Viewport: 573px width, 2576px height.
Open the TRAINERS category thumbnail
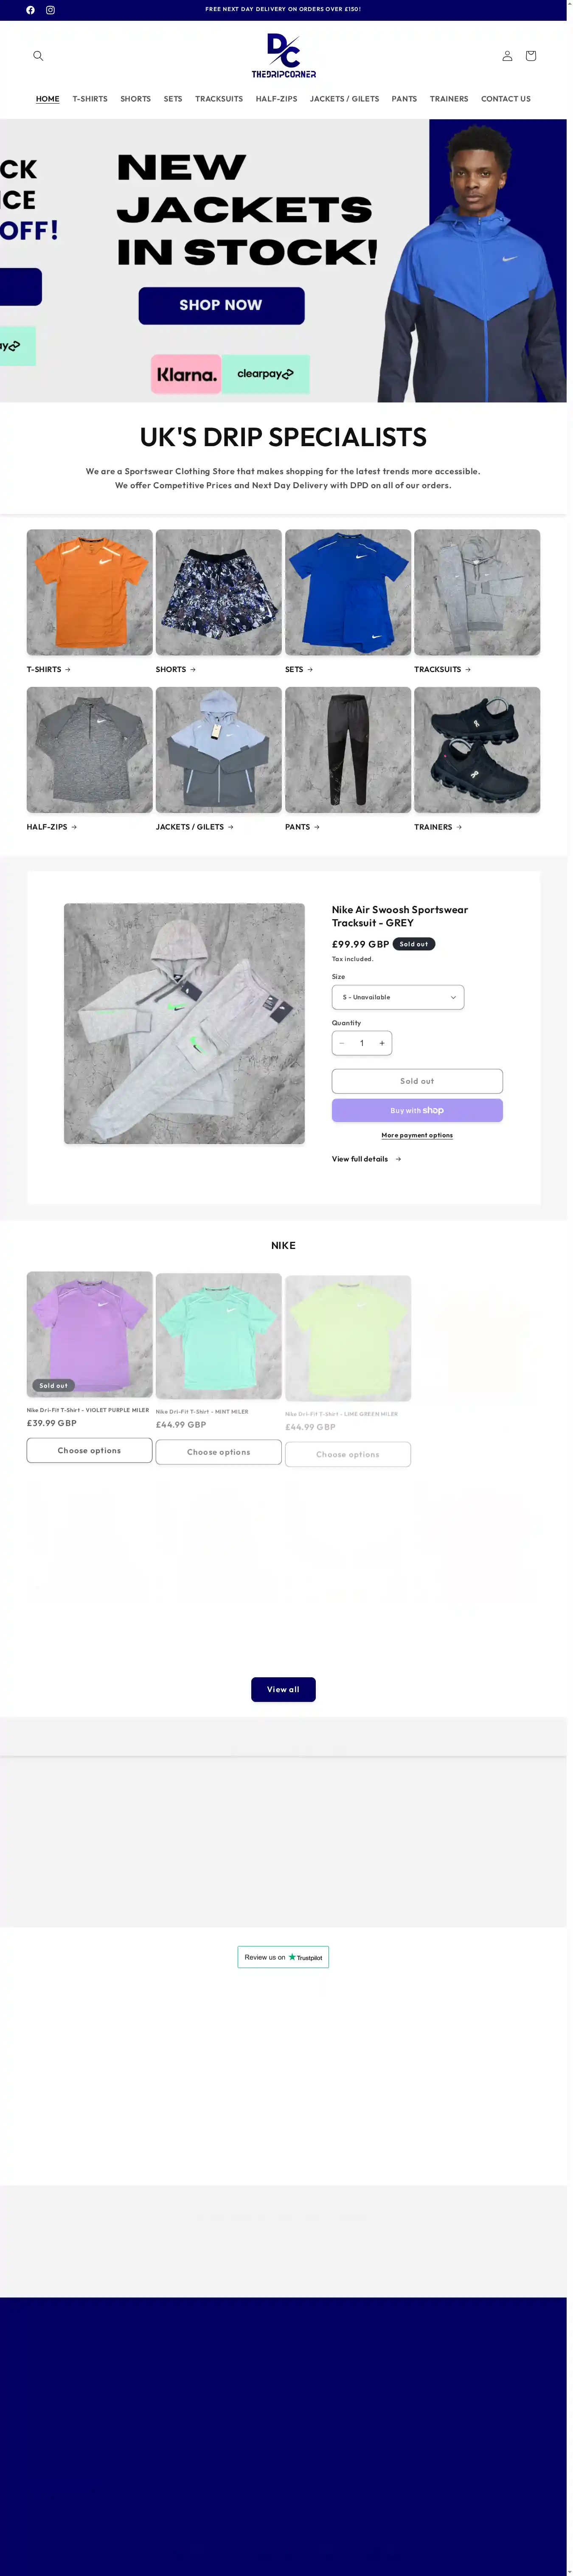[477, 750]
